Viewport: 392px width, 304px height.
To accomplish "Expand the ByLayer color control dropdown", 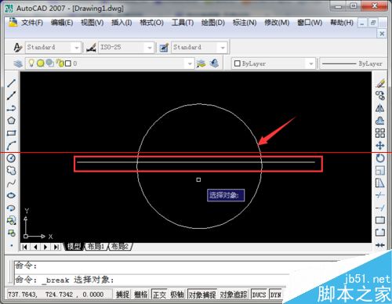I will click(311, 63).
